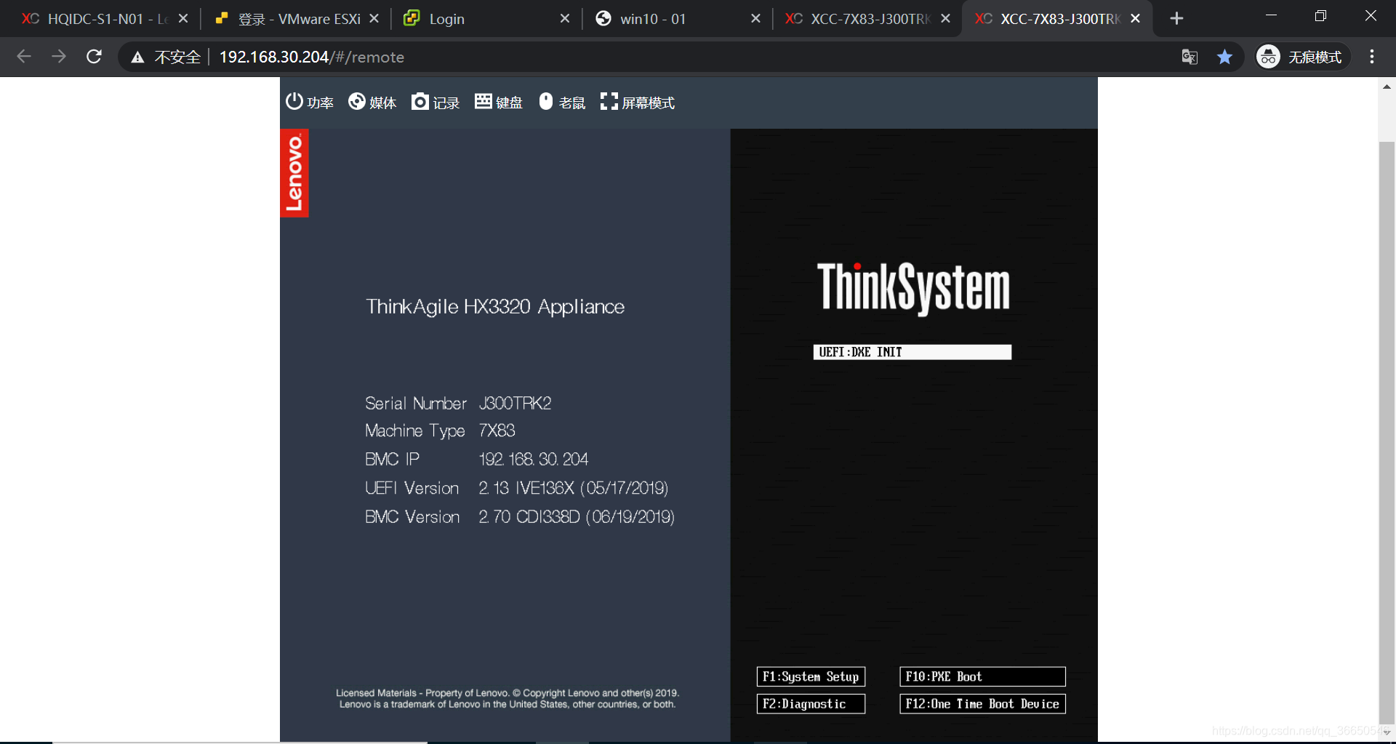Open the Keyboard (键盘) menu

coord(499,103)
